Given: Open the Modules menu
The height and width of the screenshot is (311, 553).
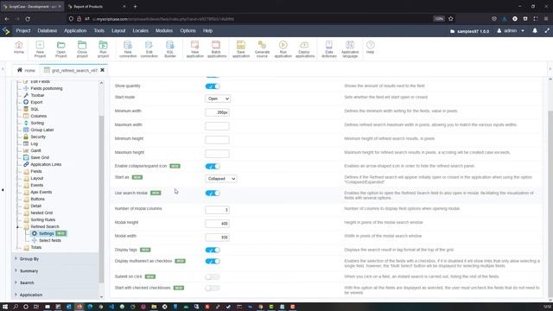Looking at the screenshot, I should click(164, 31).
